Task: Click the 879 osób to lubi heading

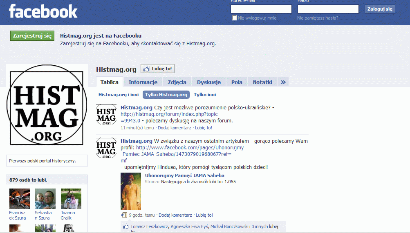Action: tap(28, 180)
